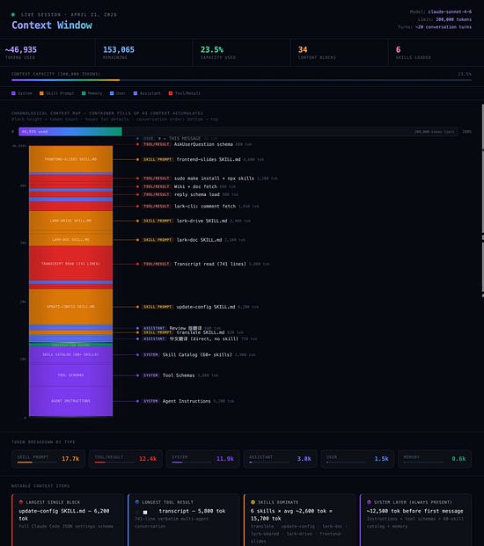Click the Assistant 3.0k breakdown card
The image size is (484, 546).
click(281, 459)
